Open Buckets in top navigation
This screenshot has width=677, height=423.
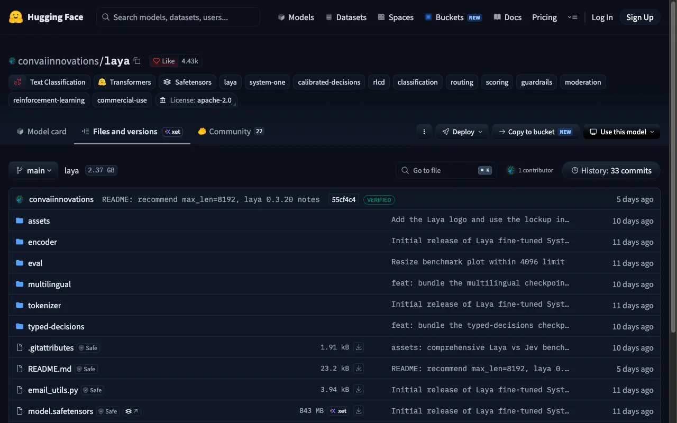pos(453,17)
